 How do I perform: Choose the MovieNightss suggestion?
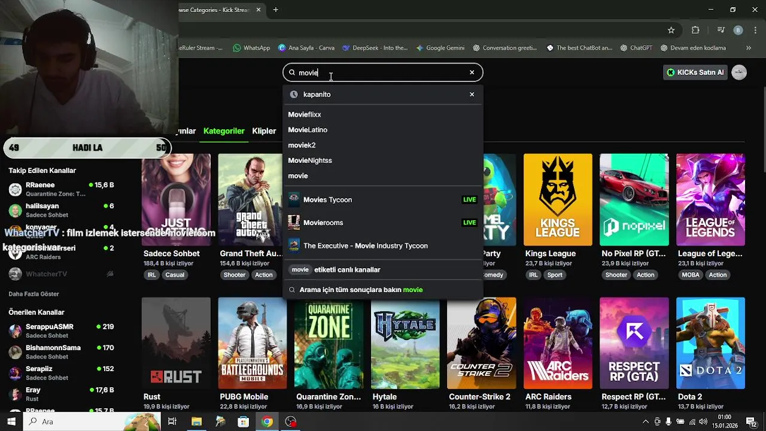click(310, 160)
